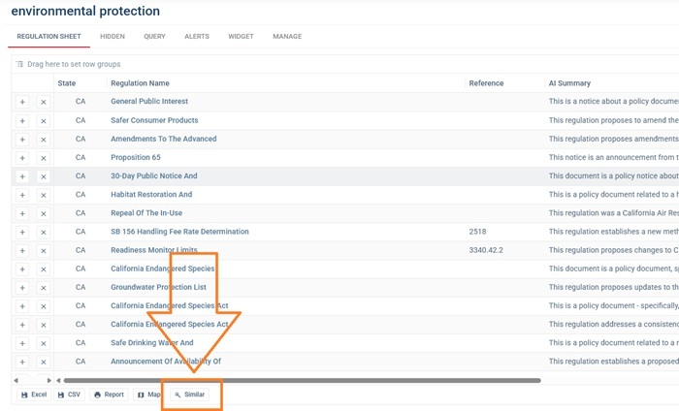
Task: Go to the Alerts tab
Action: (x=197, y=37)
